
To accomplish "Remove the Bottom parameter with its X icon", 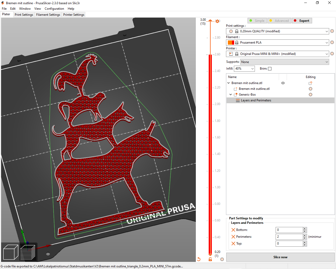I will coord(233,230).
